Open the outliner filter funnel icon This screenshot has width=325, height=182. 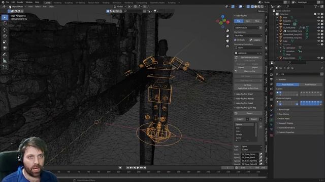coord(316,7)
